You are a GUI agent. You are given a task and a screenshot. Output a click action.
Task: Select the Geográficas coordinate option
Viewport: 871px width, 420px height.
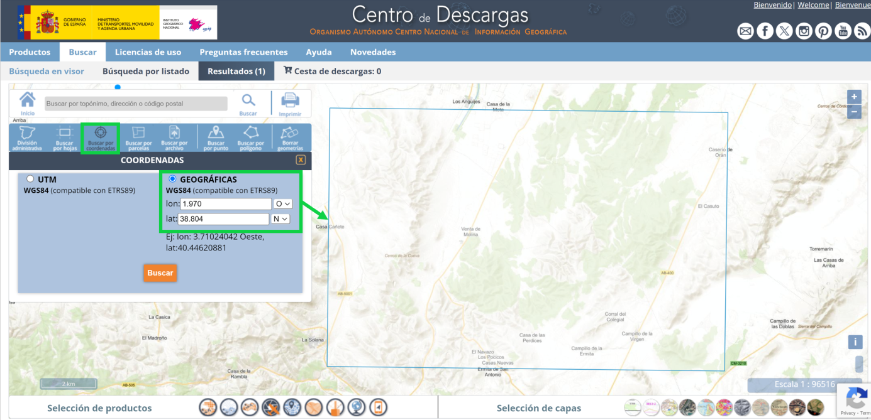tap(173, 178)
